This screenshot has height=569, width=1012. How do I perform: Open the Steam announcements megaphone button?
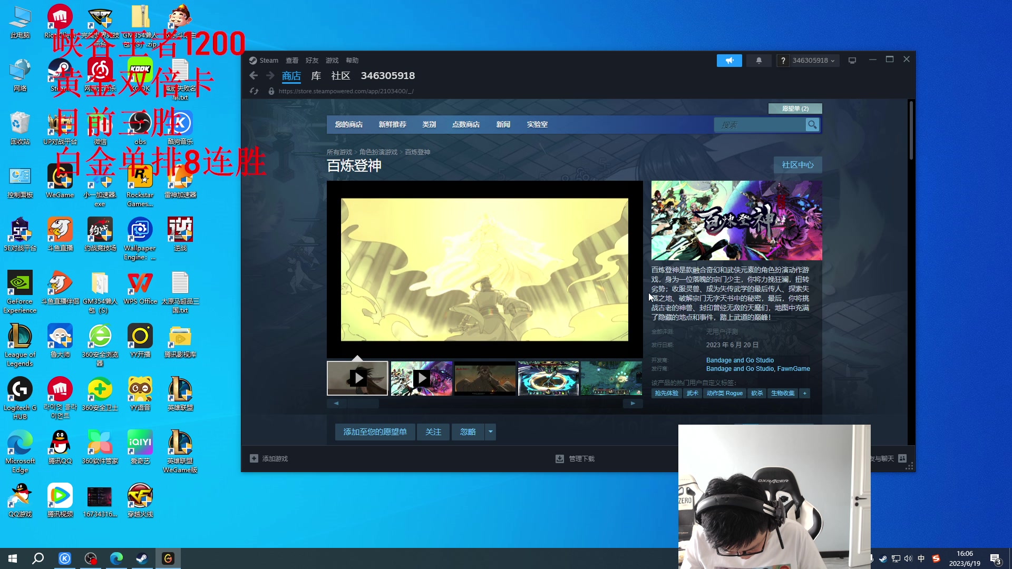pyautogui.click(x=729, y=61)
